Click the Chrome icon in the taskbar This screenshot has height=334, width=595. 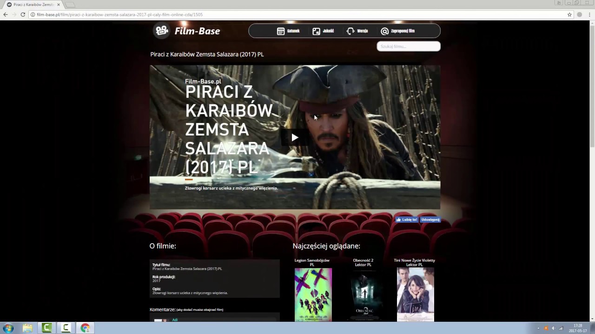[85, 328]
